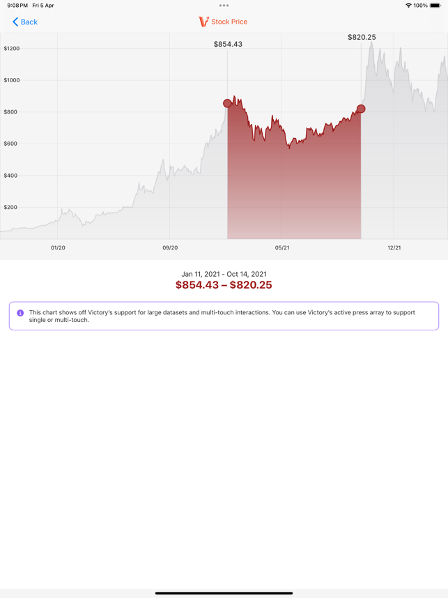Image resolution: width=448 pixels, height=598 pixels.
Task: Select the left red marker at $854.43
Action: tap(227, 103)
